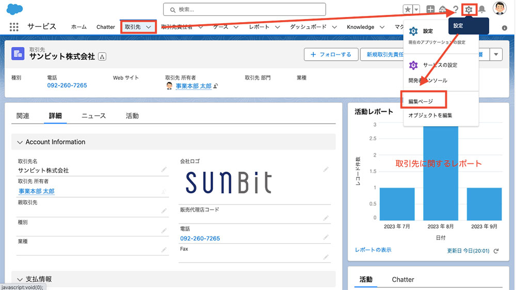
Task: Click the 2023年9月 chart bar
Action: coord(484,204)
